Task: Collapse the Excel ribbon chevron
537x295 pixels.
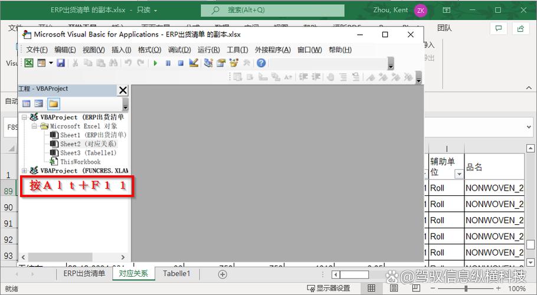Action: tap(529, 88)
